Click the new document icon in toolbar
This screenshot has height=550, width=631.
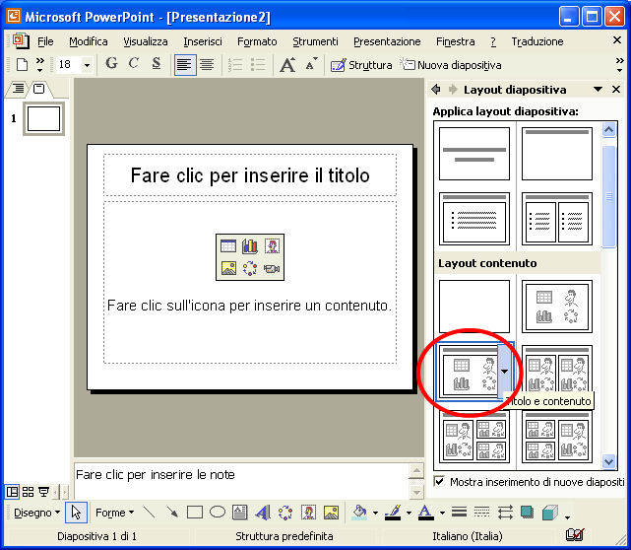click(x=22, y=64)
